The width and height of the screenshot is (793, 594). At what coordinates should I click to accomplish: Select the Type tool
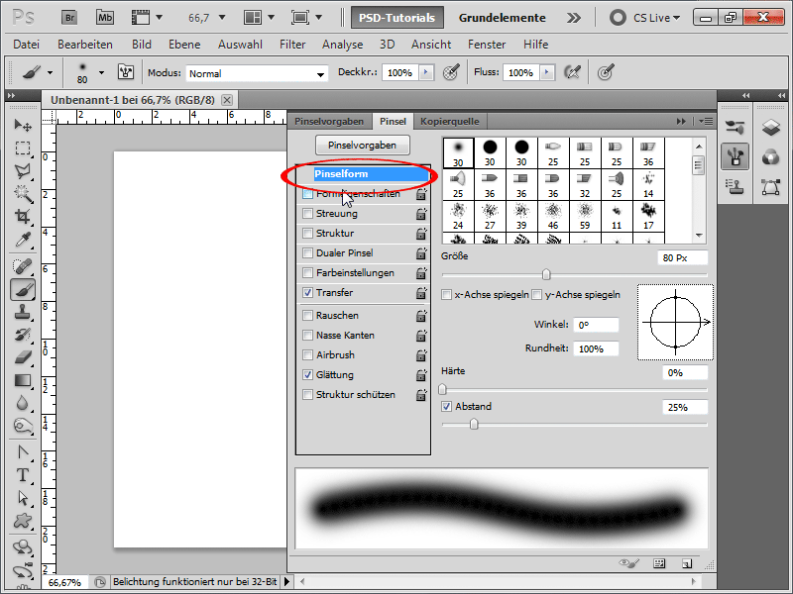pos(23,475)
